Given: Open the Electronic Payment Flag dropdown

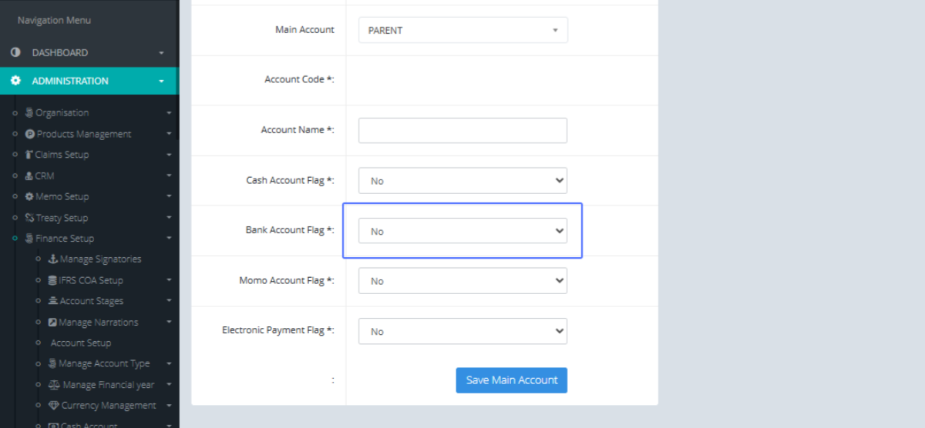Looking at the screenshot, I should click(x=462, y=331).
